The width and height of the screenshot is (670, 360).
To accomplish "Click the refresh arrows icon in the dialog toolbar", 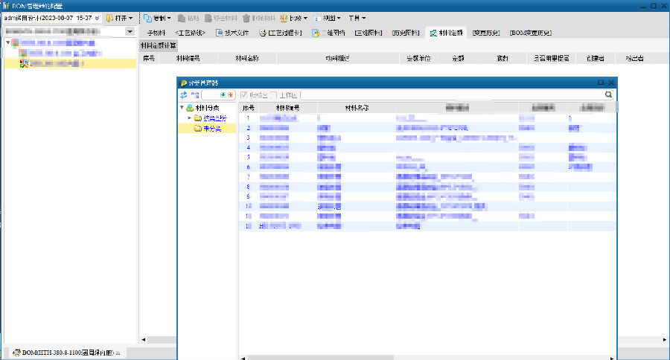I will point(184,95).
